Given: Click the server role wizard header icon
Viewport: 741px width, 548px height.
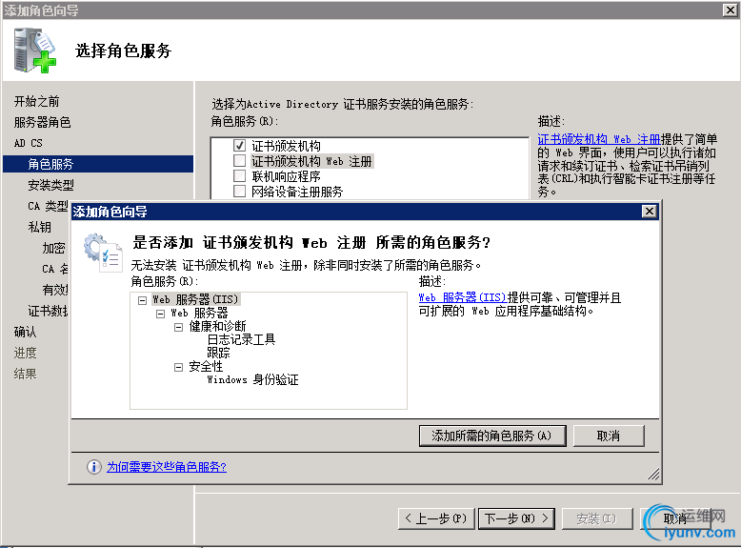Looking at the screenshot, I should pyautogui.click(x=34, y=51).
